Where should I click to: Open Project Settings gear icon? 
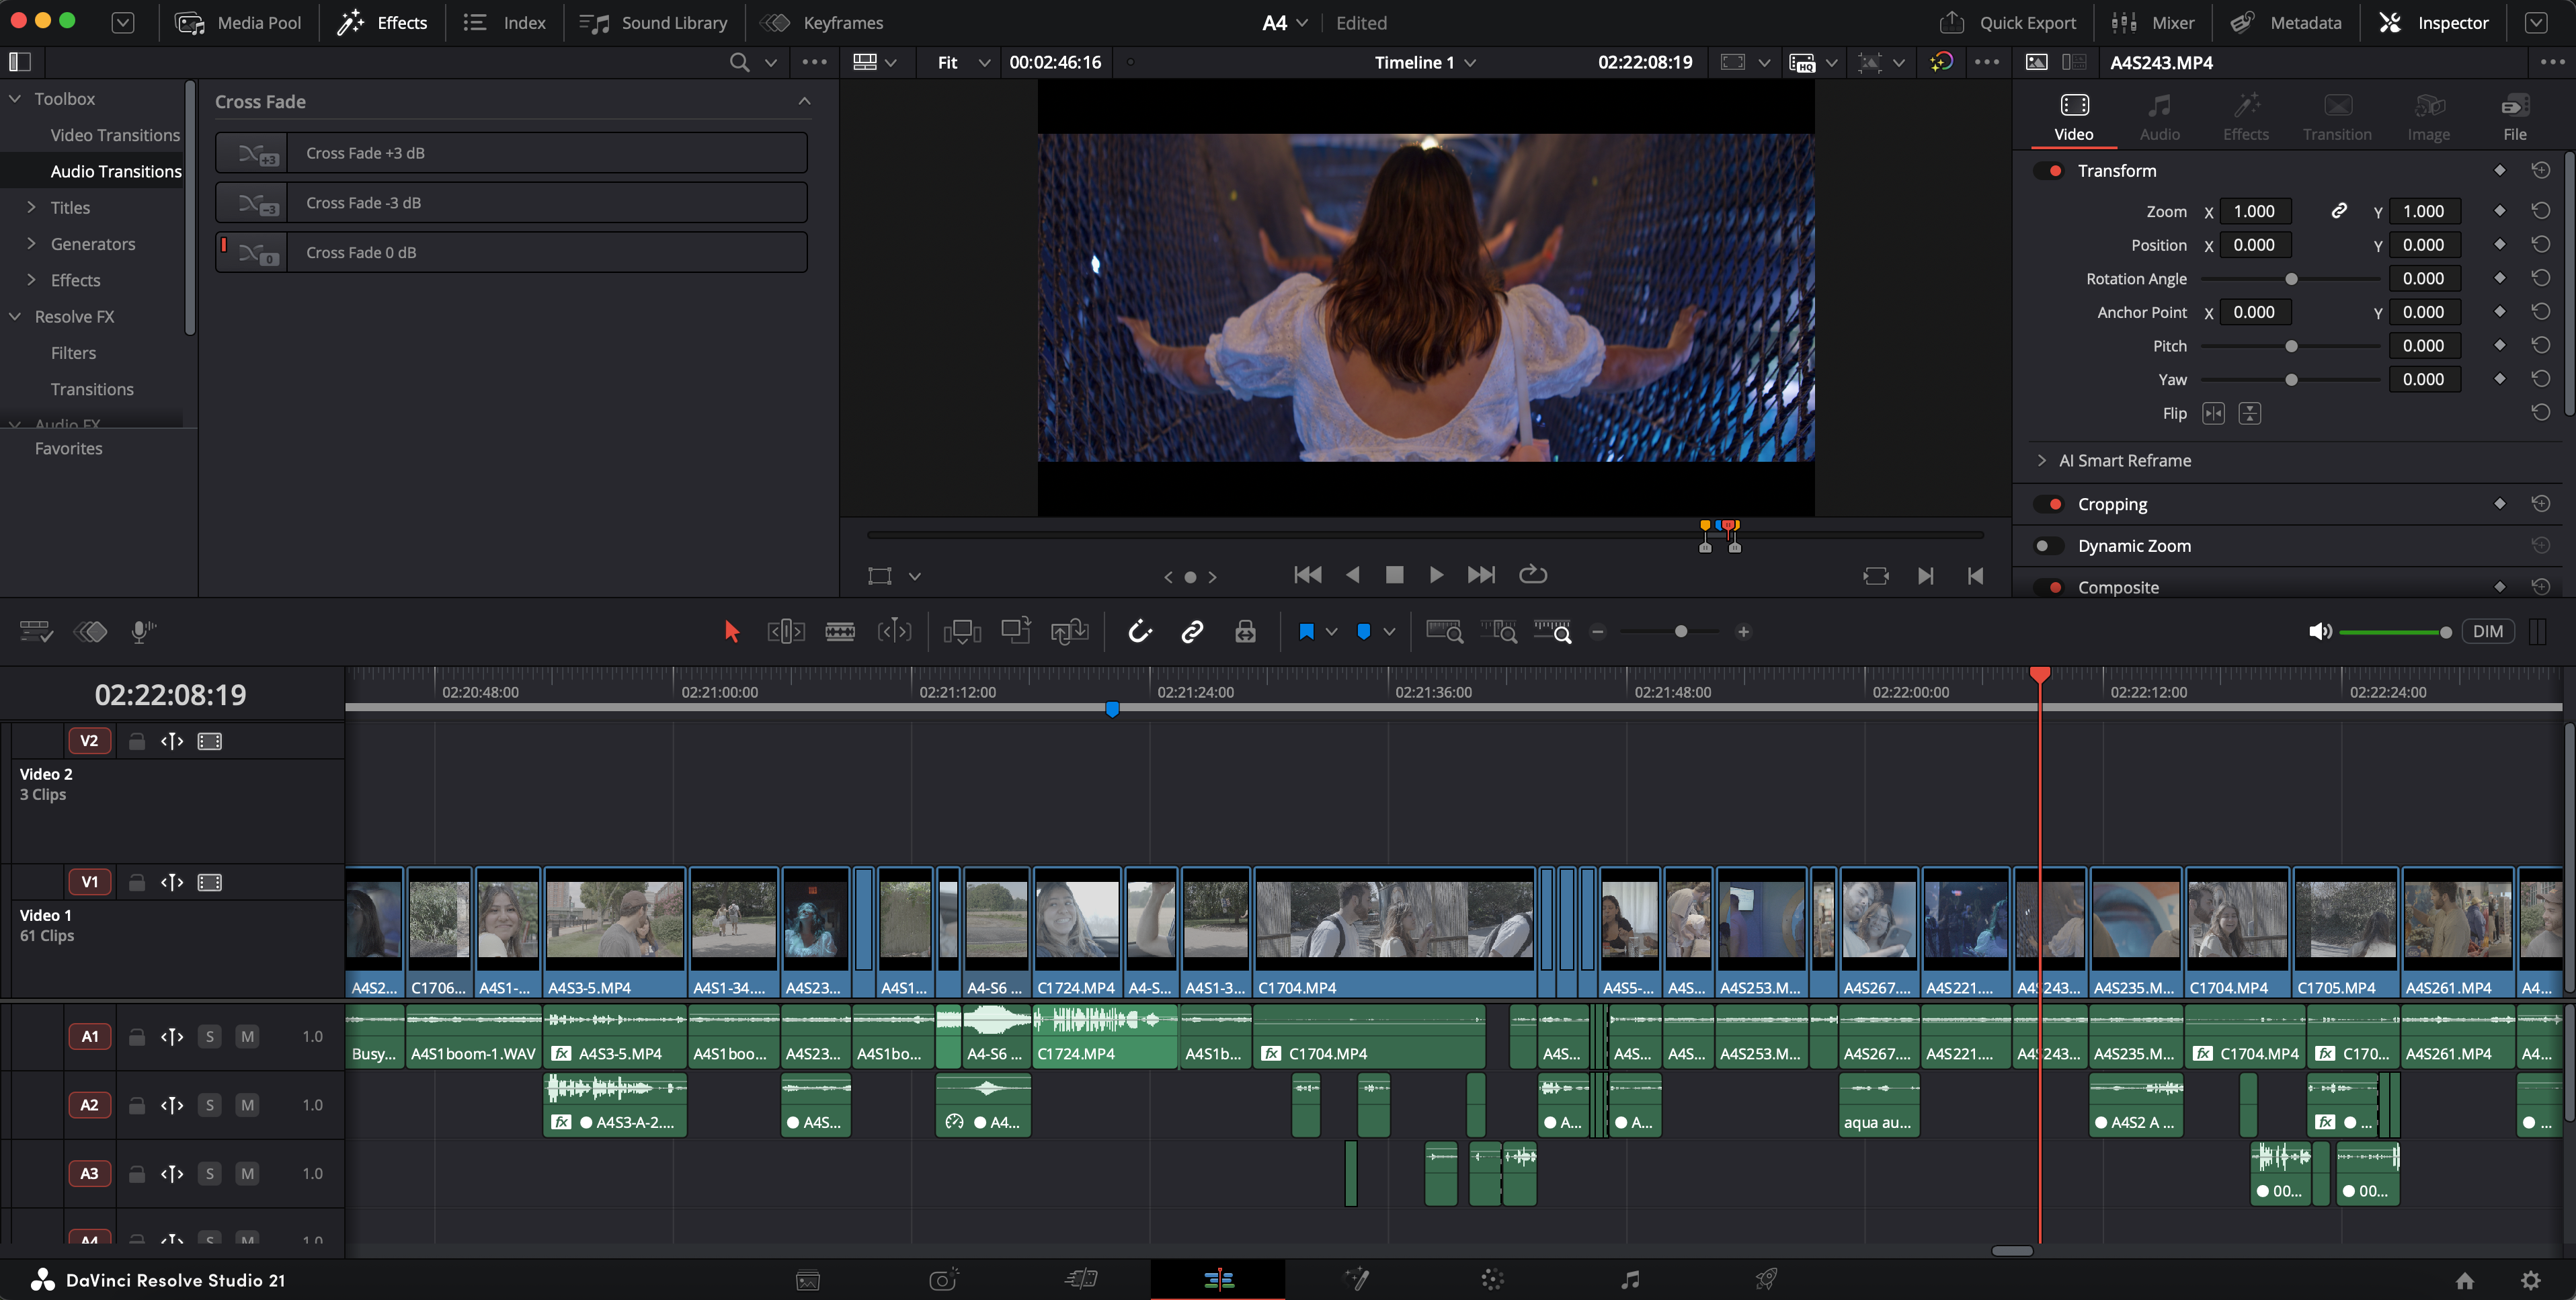pos(2530,1280)
